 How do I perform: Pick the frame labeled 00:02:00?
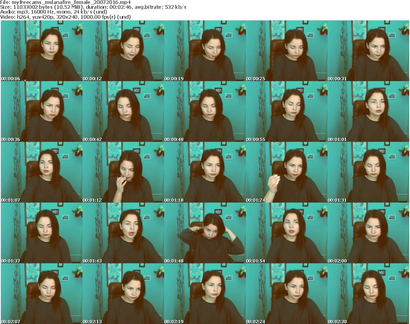pyautogui.click(x=368, y=233)
